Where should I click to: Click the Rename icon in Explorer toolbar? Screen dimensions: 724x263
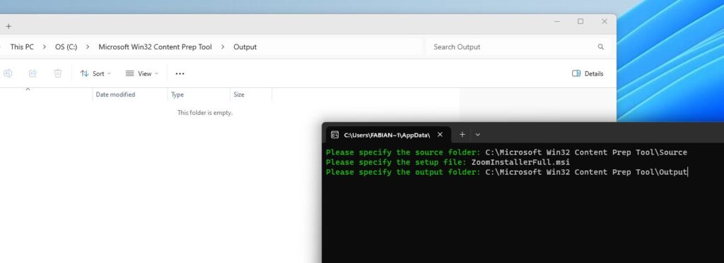click(8, 73)
